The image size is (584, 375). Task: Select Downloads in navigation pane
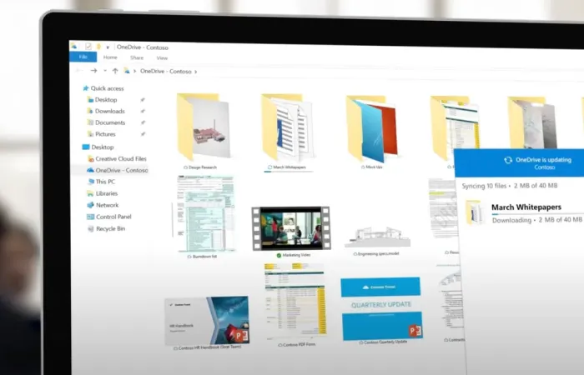(106, 111)
